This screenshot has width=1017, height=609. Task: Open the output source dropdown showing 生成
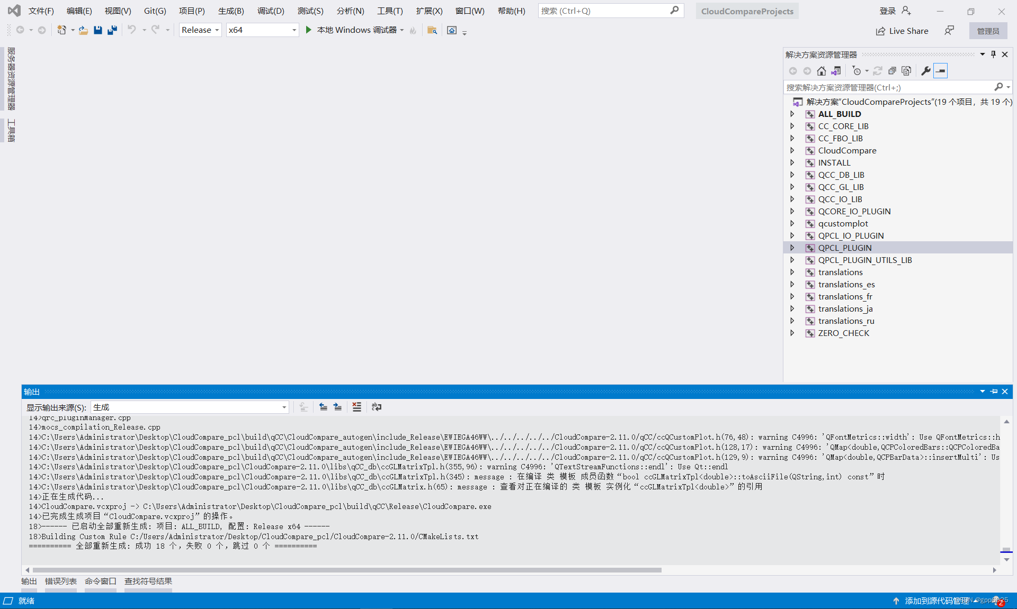[190, 407]
